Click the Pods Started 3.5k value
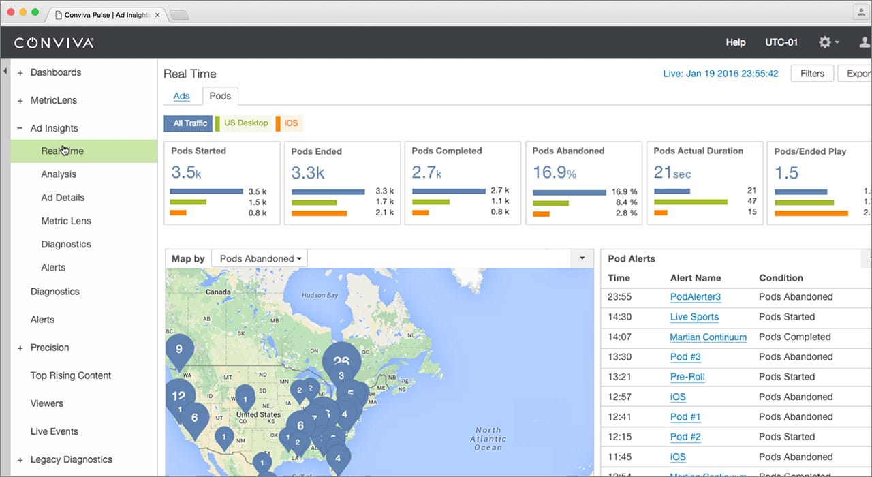This screenshot has height=477, width=872. coord(186,172)
